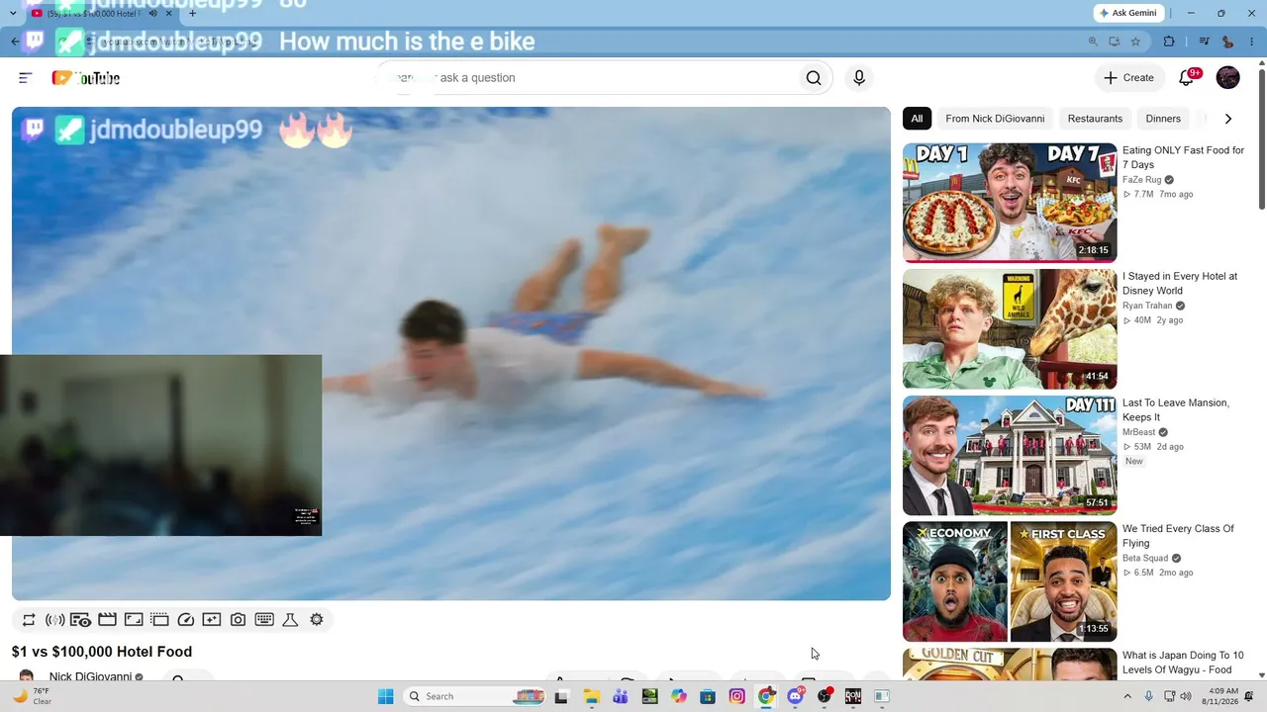Image resolution: width=1267 pixels, height=712 pixels.
Task: Toggle the dotted-top cropped screen icon
Action: (159, 620)
